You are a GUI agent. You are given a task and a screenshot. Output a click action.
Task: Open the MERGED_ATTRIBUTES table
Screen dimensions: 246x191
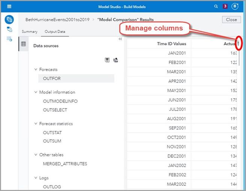pos(65,164)
